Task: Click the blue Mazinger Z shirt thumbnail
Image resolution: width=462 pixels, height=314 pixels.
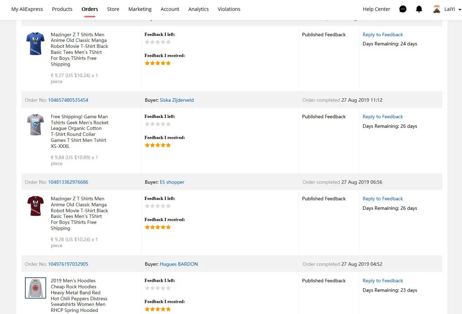Action: pyautogui.click(x=35, y=44)
